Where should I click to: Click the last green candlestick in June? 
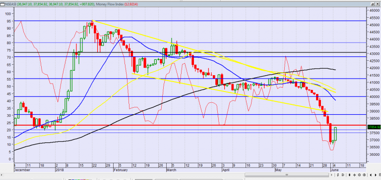tap(335, 134)
